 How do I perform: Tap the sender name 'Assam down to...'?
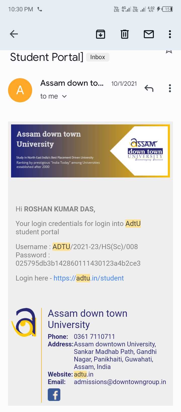pyautogui.click(x=72, y=83)
